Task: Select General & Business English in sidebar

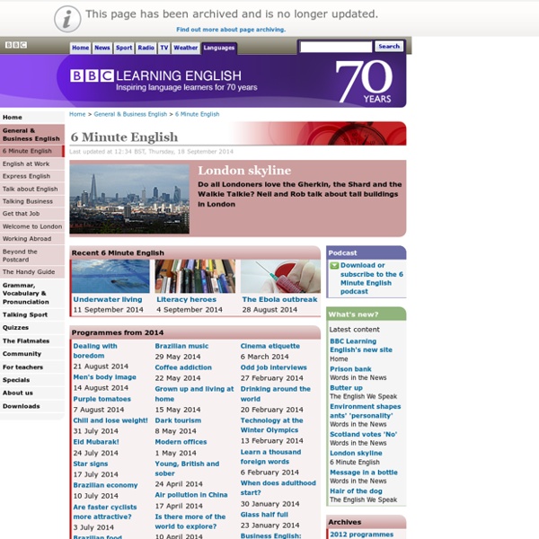Action: click(31, 135)
